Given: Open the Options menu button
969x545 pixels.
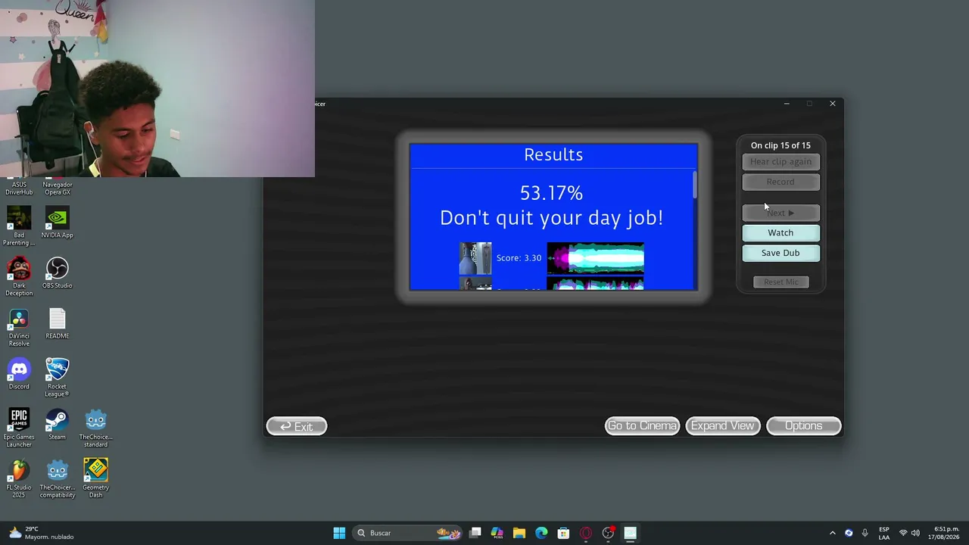Looking at the screenshot, I should [803, 425].
